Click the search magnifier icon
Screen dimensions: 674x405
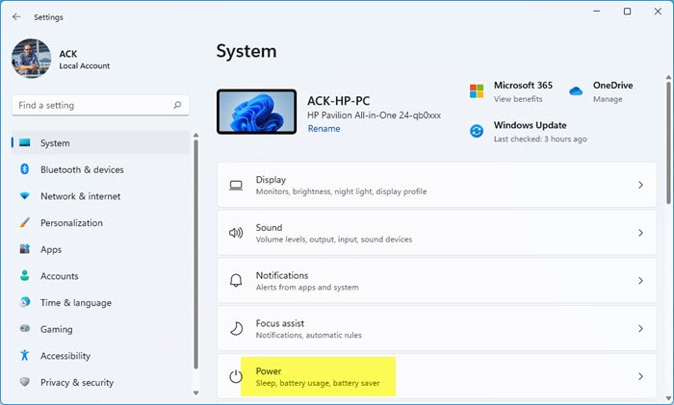coord(177,105)
